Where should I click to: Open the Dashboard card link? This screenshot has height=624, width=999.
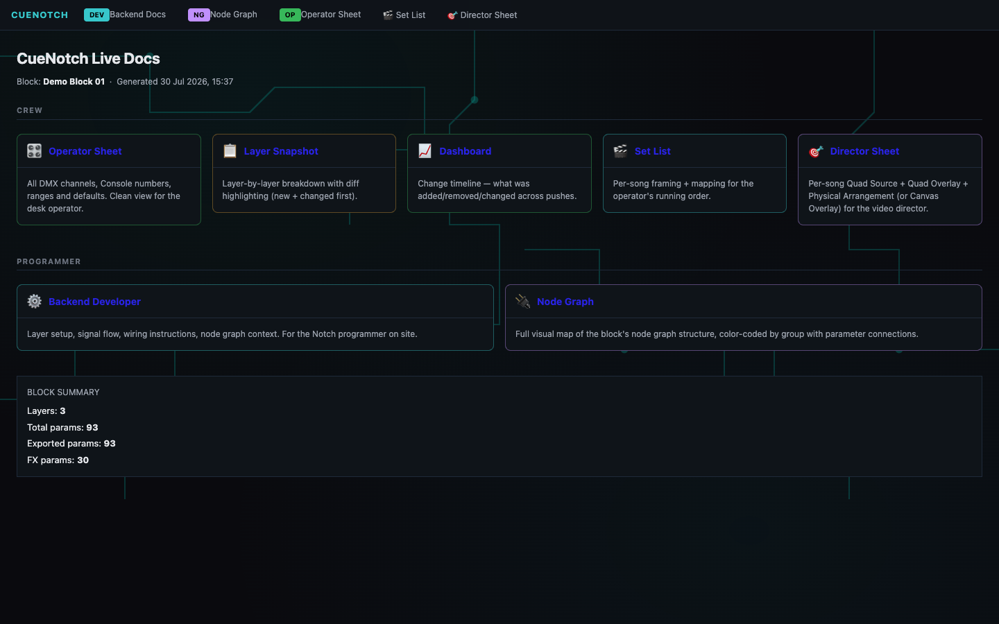(x=465, y=151)
